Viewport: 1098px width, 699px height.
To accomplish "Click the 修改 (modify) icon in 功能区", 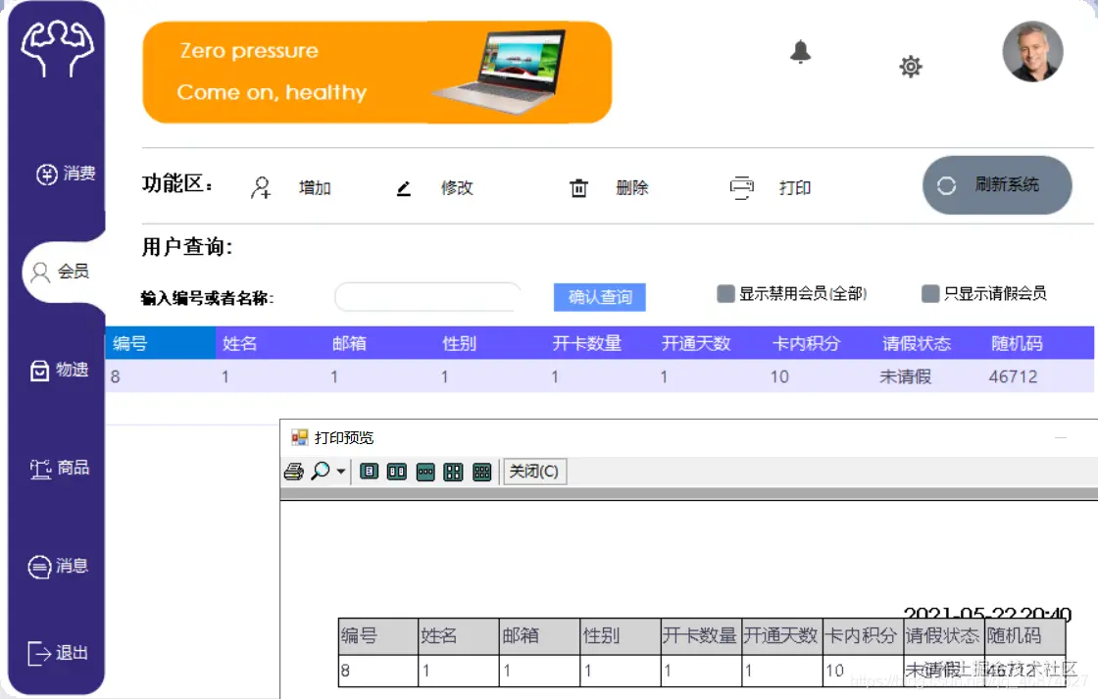I will [404, 187].
